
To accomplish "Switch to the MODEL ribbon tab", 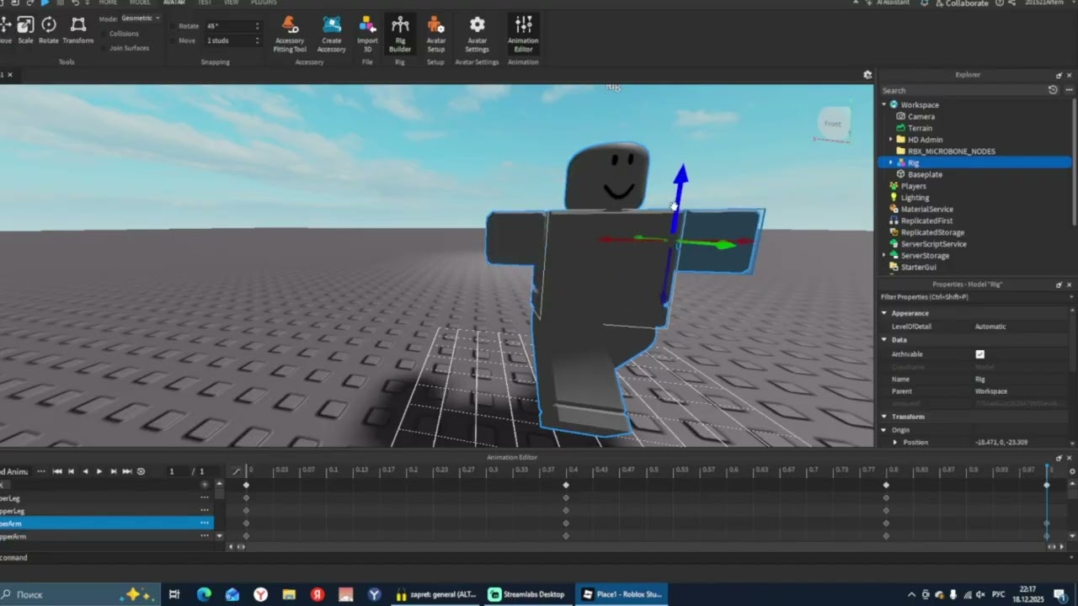I will pyautogui.click(x=140, y=3).
